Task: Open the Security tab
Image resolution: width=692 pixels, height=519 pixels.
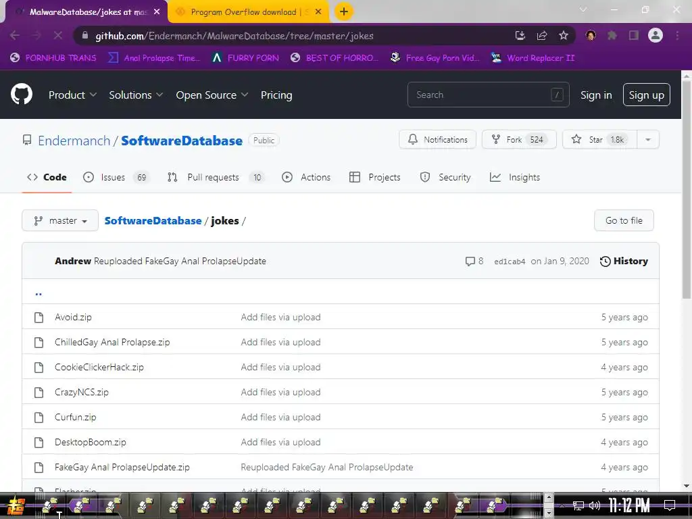Action: (x=445, y=177)
